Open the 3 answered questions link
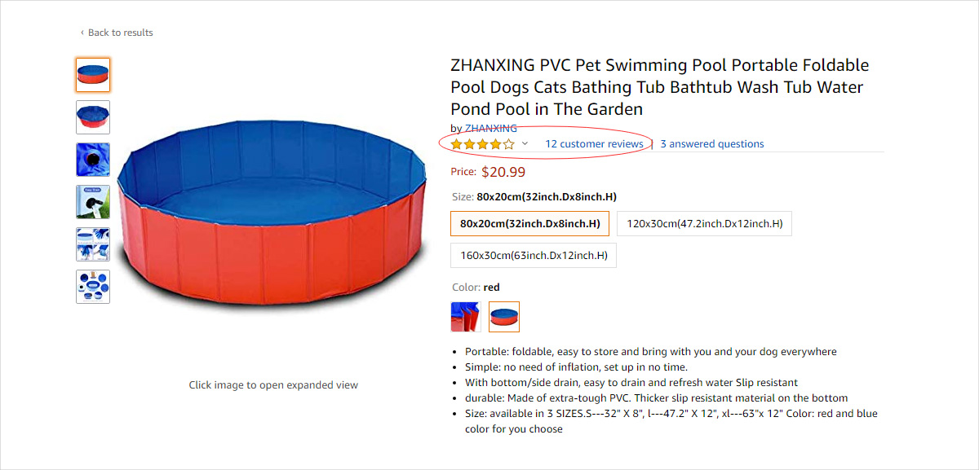The image size is (979, 470). [x=711, y=144]
